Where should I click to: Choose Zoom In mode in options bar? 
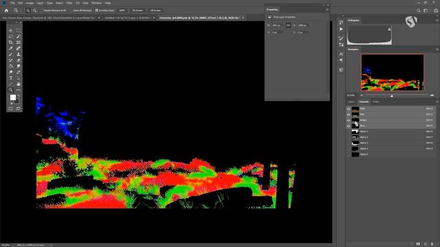[28, 10]
